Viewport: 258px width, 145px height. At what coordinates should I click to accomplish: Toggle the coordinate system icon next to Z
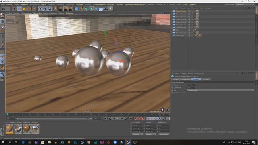55,9
